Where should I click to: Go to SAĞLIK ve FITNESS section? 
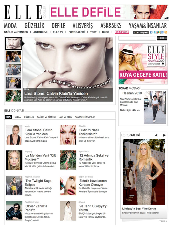coord(16,32)
